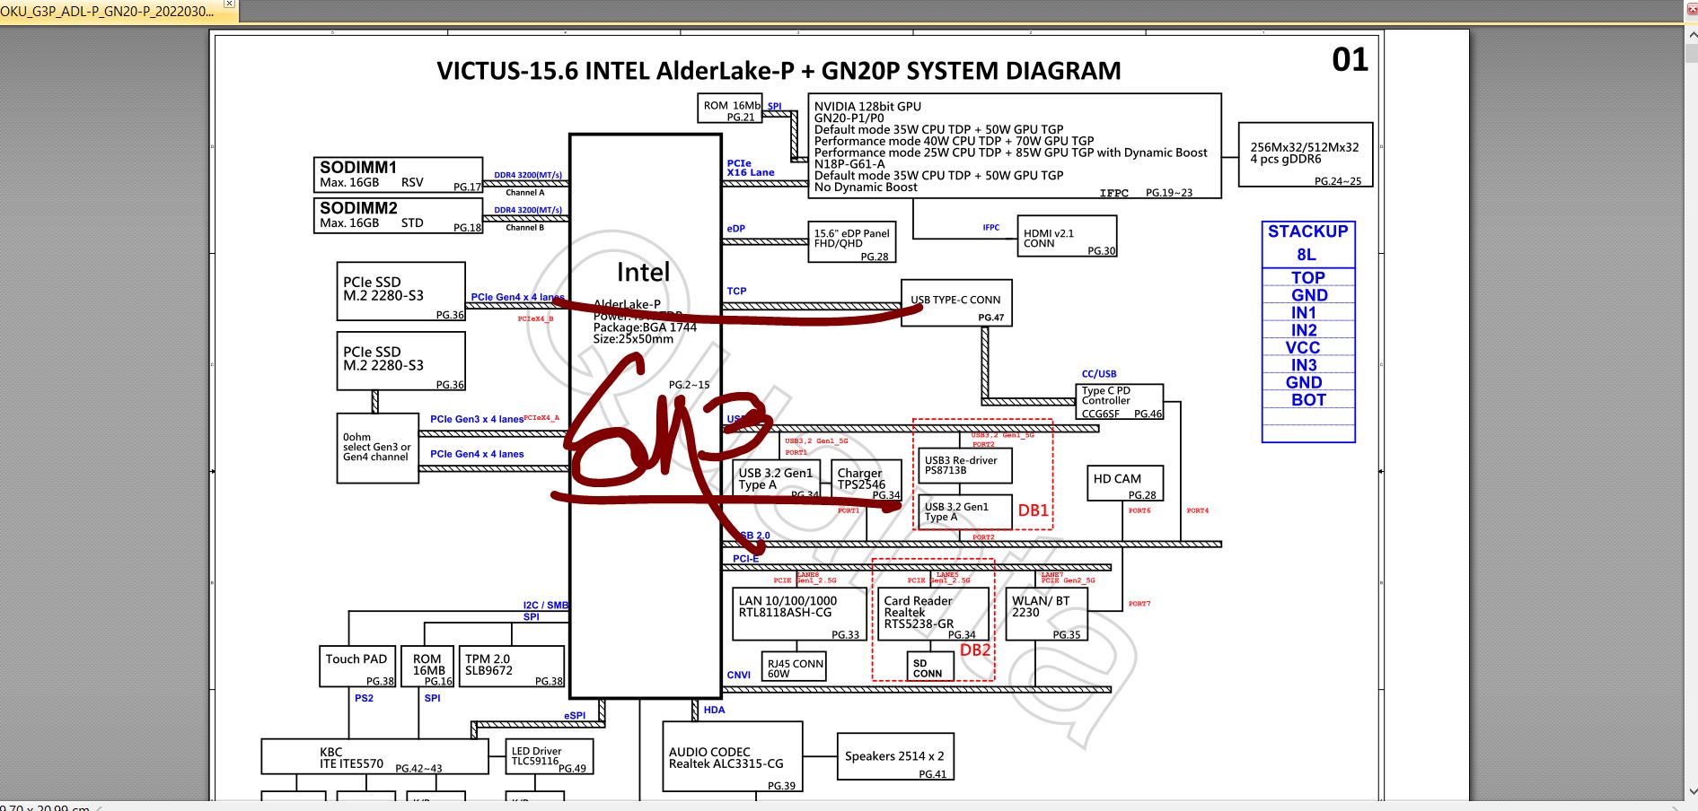Viewport: 1698px width, 811px height.
Task: Click the RJ45 CONN 60W block
Action: pos(795,667)
